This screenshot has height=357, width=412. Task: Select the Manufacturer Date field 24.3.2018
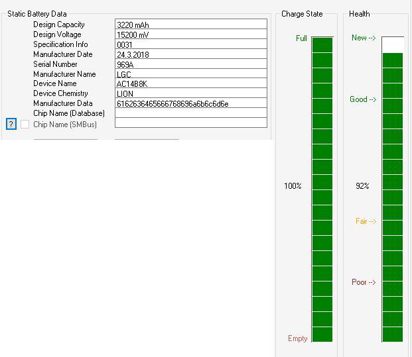point(191,54)
